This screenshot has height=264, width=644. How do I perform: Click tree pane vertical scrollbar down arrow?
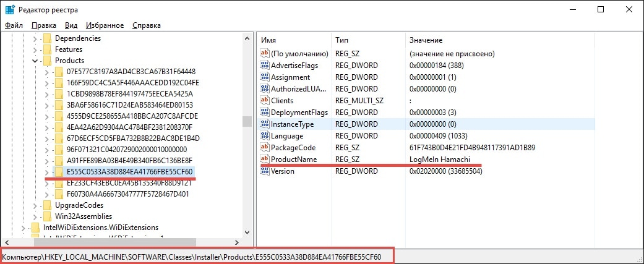[247, 232]
